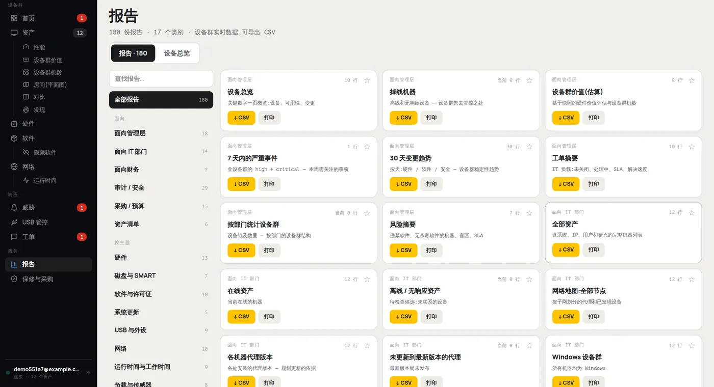
Task: Star the 设备总览 report
Action: coord(367,80)
